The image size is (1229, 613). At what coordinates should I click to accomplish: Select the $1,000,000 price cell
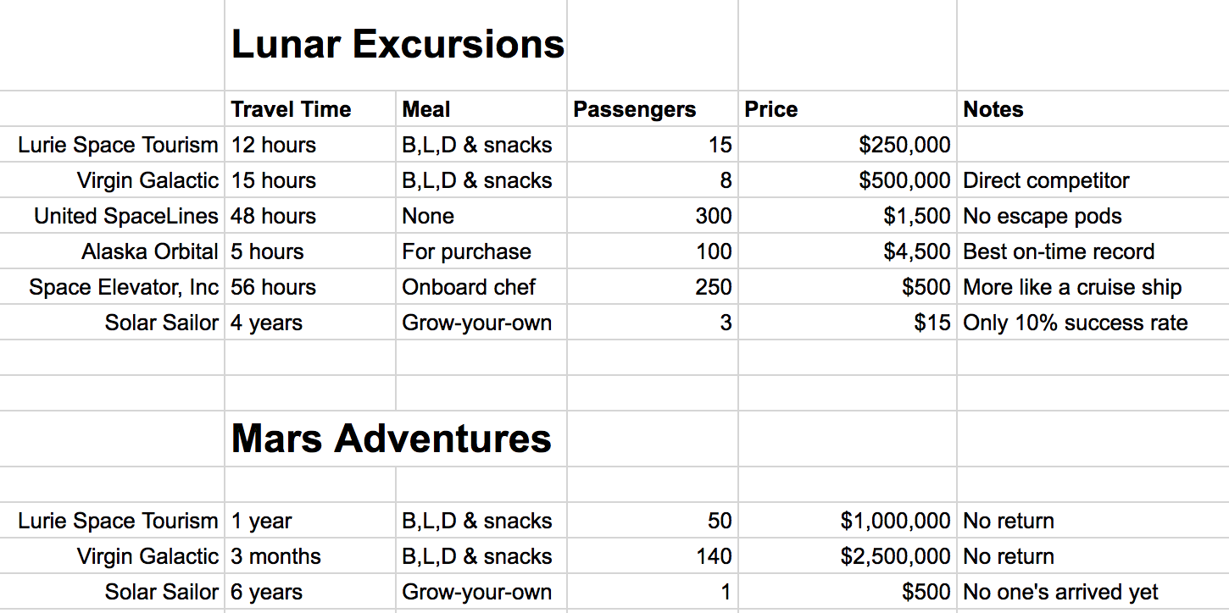(848, 521)
